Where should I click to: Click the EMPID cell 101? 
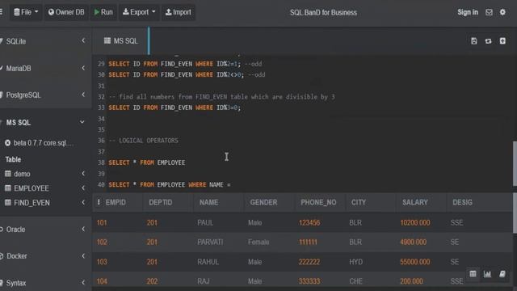[102, 223]
